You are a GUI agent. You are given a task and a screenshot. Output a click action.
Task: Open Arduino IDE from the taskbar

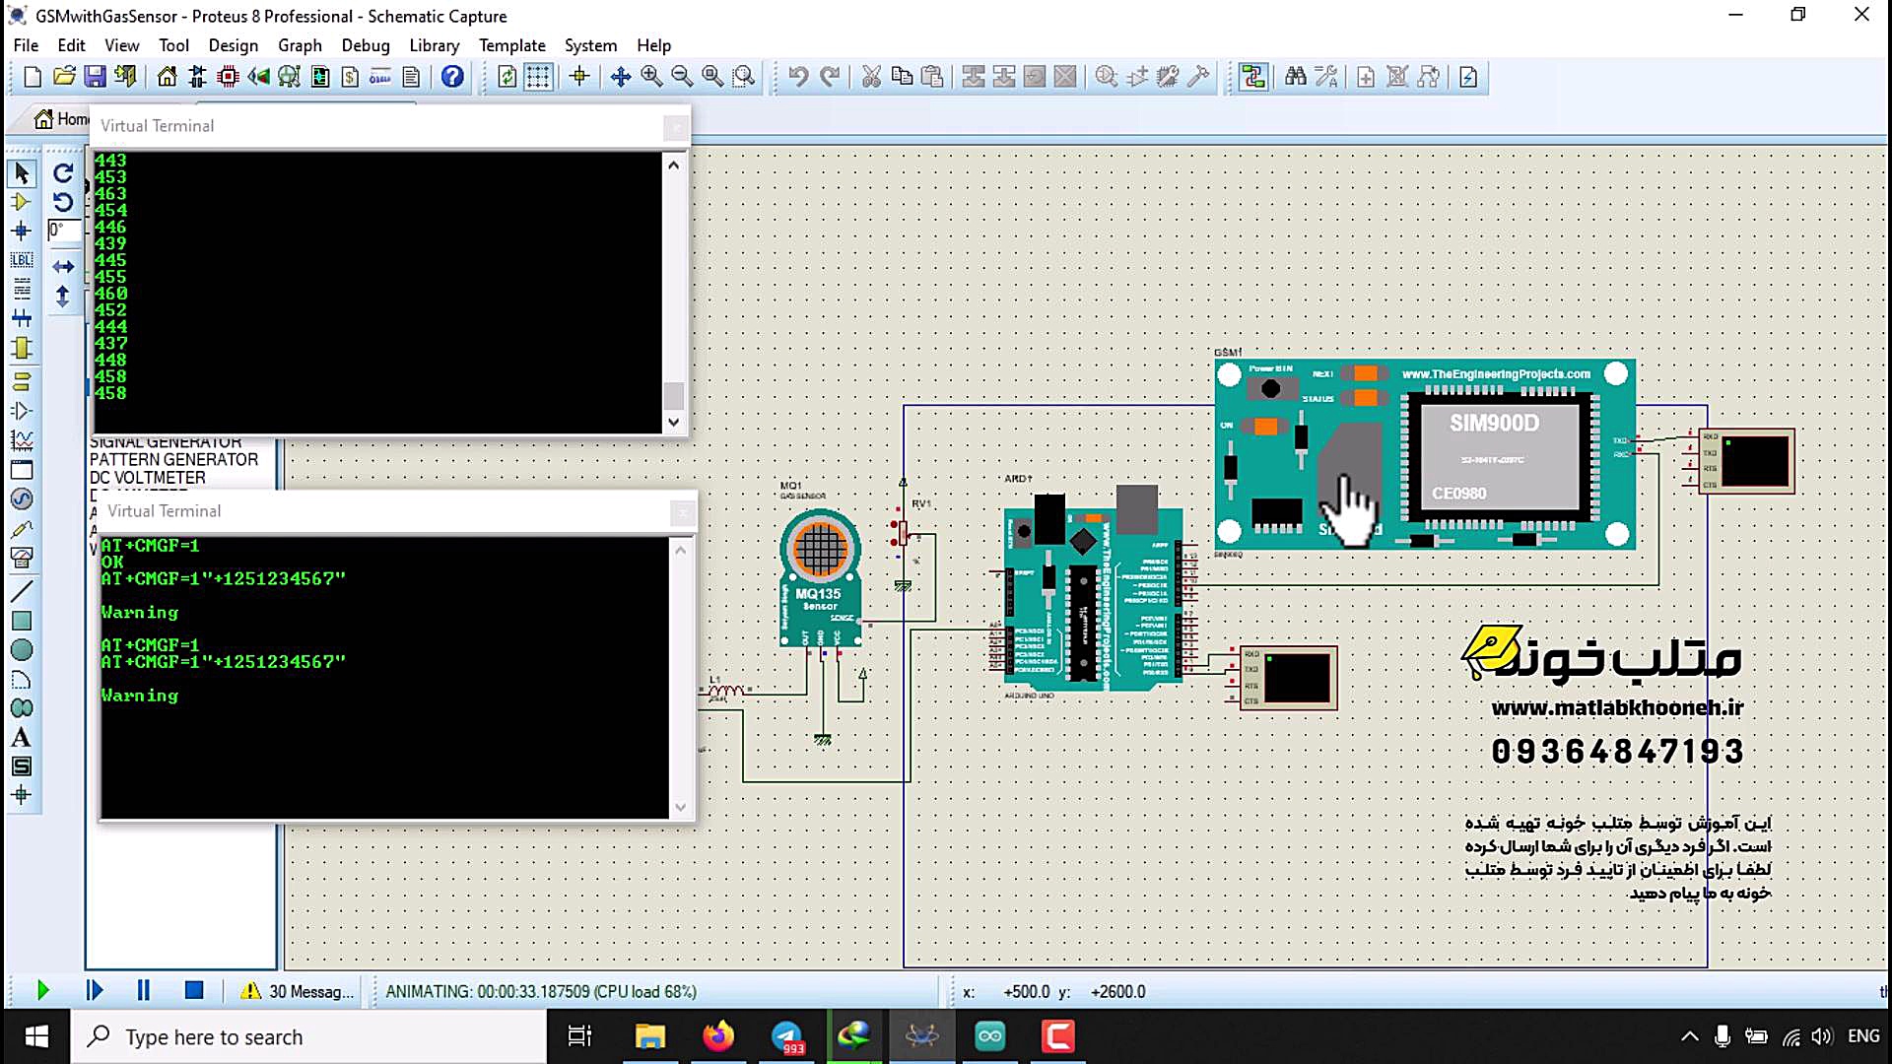(x=990, y=1036)
